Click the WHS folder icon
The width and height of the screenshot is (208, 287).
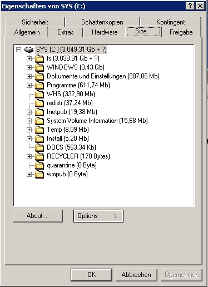(39, 94)
